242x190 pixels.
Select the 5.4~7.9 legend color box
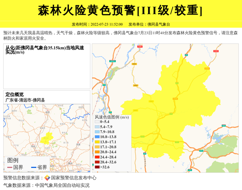97,127
